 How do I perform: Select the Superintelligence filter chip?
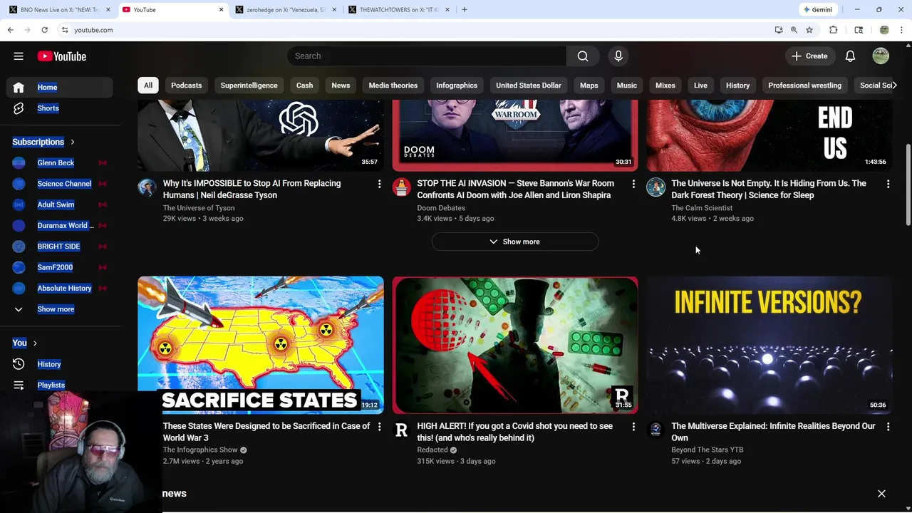[249, 85]
